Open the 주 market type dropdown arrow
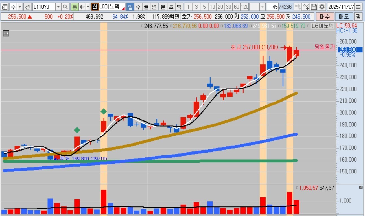 click(x=20, y=6)
